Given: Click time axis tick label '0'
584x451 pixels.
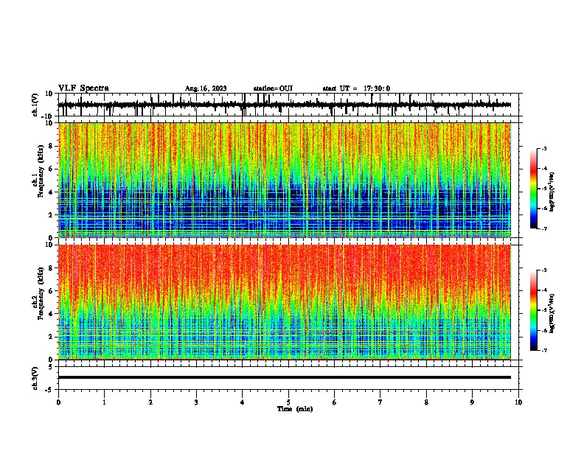Looking at the screenshot, I should coord(58,402).
